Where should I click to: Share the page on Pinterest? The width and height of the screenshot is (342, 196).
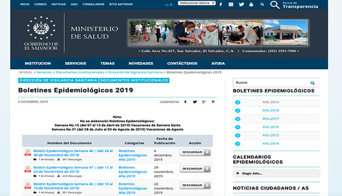[213, 102]
